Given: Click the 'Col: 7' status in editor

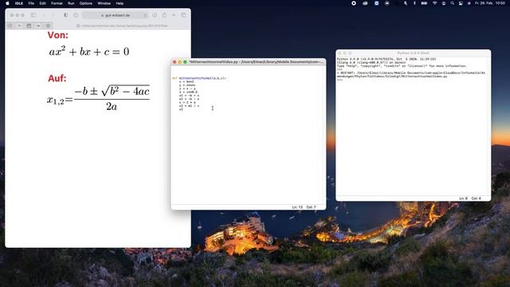Looking at the screenshot, I should click(x=311, y=207).
